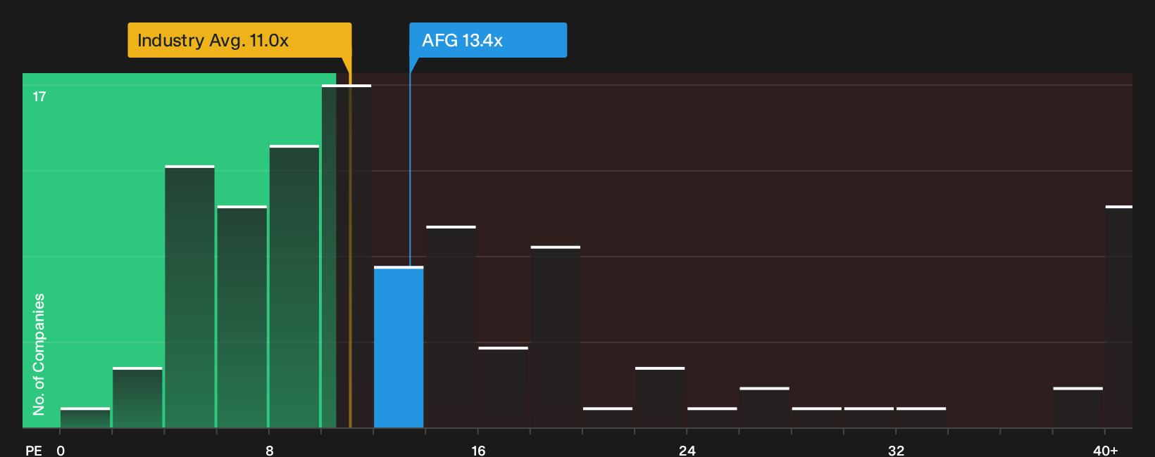Viewport: 1155px width, 457px height.
Task: Click the AFG 13.4x label
Action: (488, 40)
